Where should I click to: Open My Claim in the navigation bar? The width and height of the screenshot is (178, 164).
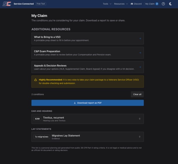point(152,4)
